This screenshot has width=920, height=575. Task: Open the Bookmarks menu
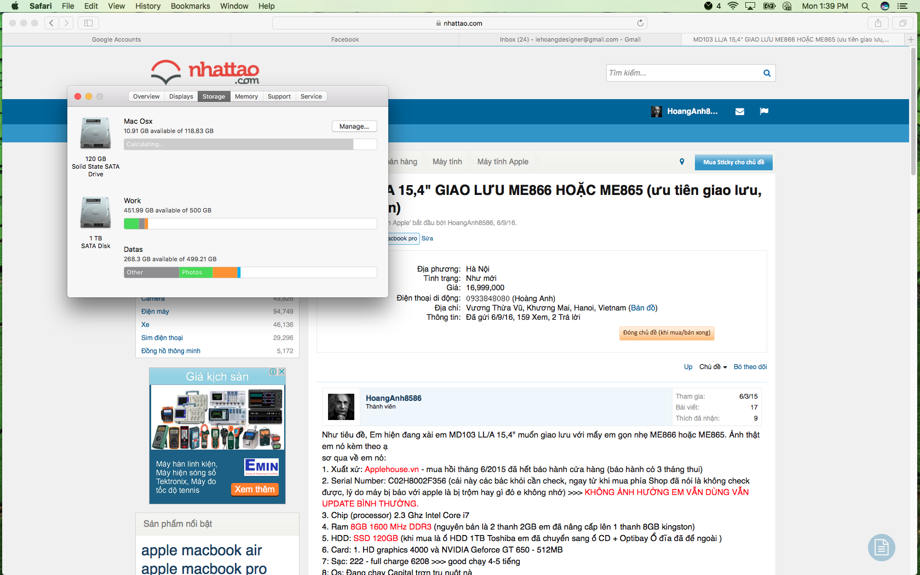click(190, 6)
